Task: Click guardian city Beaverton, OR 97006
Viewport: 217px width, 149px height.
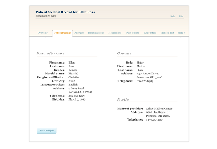Action: pos(149,77)
